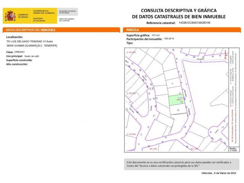Screen dimensions: 244x183
Task: Click the 'Superficie gráfica:' label
Action: click(138, 35)
